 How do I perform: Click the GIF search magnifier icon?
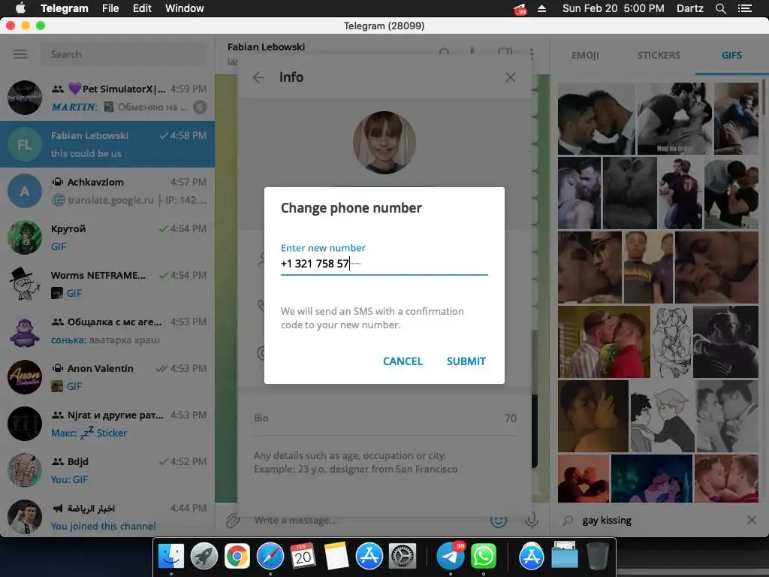click(x=568, y=520)
